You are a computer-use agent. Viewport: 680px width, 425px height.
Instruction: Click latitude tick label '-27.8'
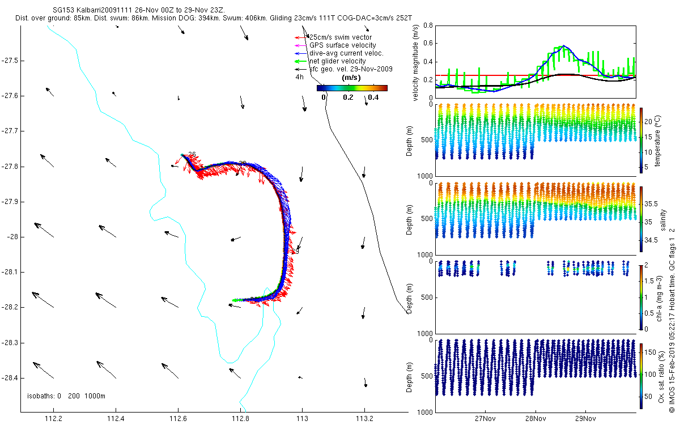[x=9, y=167]
